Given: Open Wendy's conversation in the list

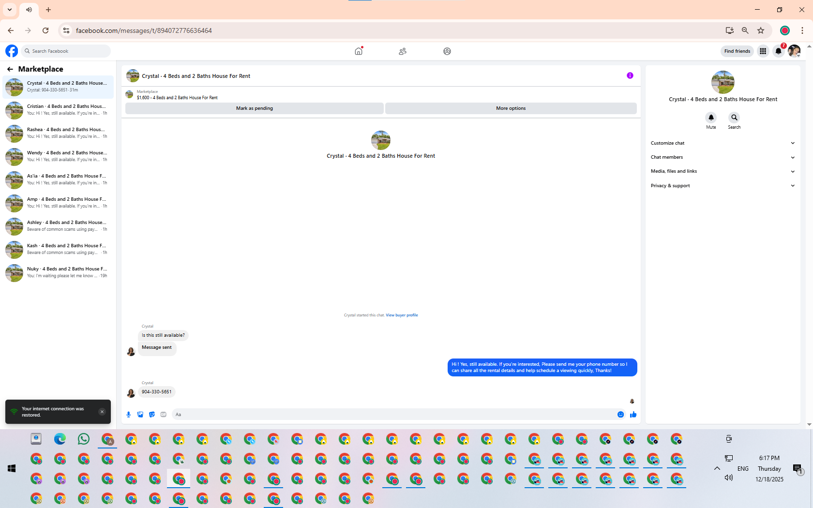Looking at the screenshot, I should [58, 157].
